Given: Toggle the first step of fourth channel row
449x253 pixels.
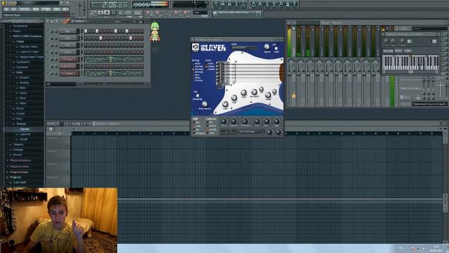Looking at the screenshot, I should pos(86,52).
